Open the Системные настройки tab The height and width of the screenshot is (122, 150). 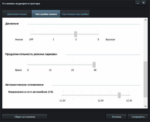[x=75, y=14]
